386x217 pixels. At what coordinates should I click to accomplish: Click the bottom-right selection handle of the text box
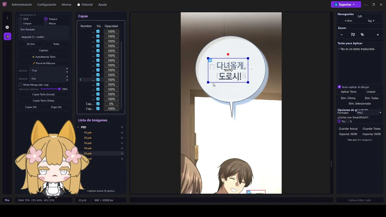248,82
